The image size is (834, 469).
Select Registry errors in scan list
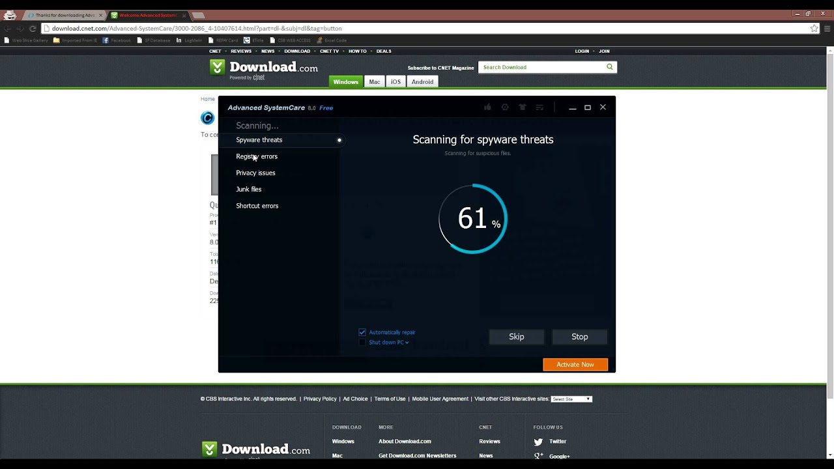(257, 156)
